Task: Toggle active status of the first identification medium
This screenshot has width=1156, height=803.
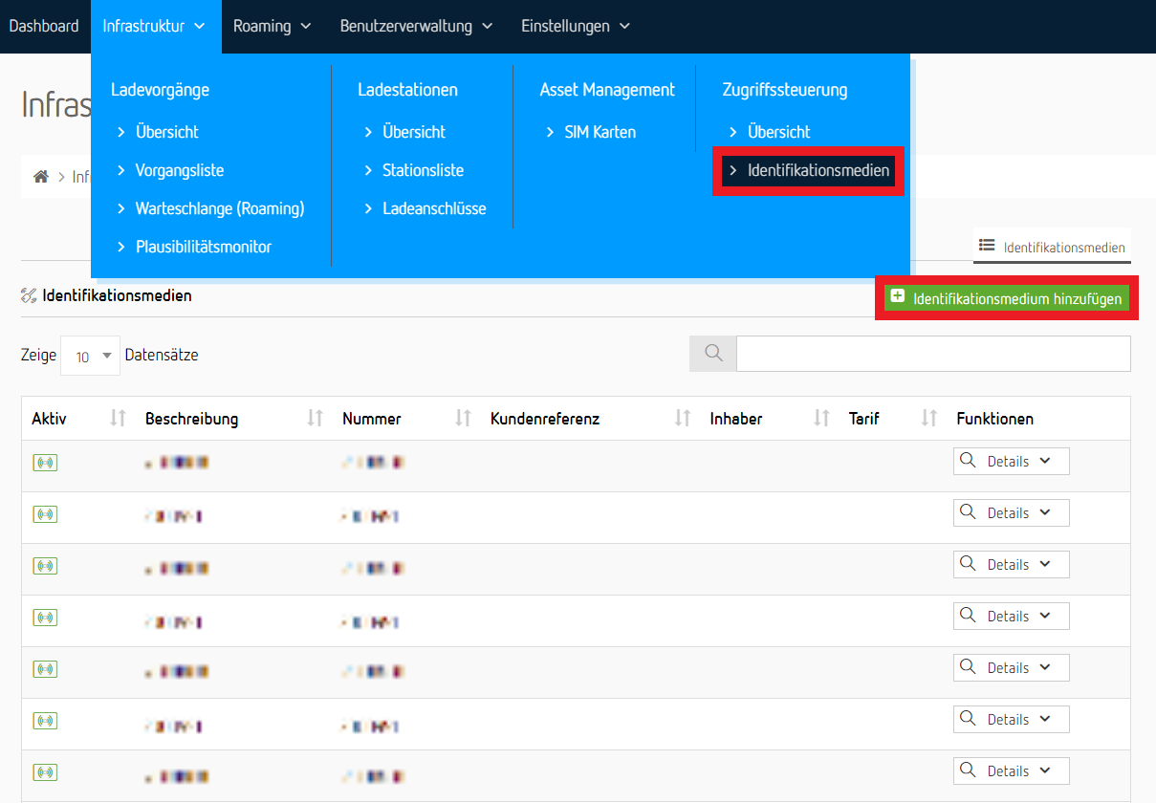Action: pos(44,462)
